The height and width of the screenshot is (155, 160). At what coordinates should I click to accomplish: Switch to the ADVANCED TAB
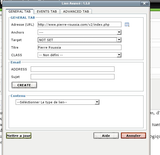76,11
